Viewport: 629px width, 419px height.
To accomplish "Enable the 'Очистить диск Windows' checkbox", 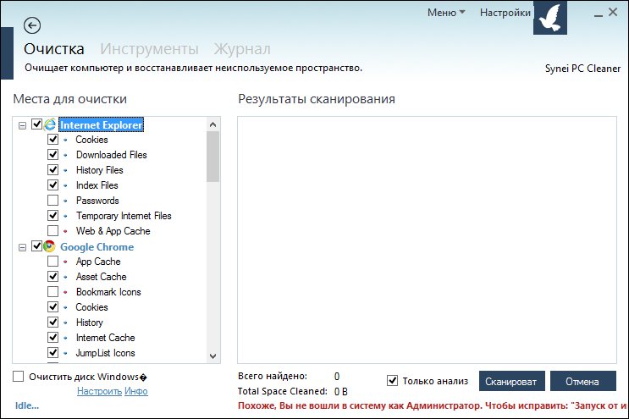I will click(x=18, y=377).
